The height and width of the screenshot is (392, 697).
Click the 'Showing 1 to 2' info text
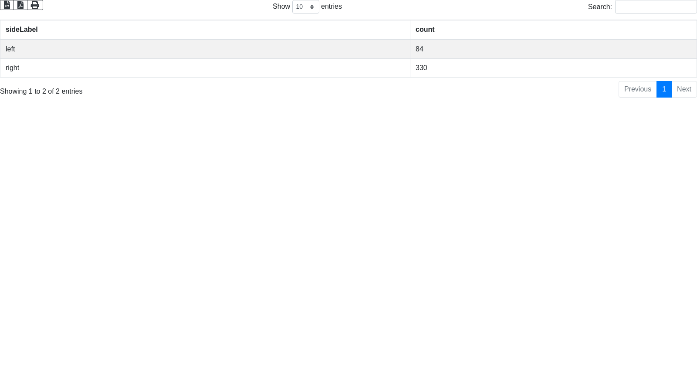pos(41,91)
